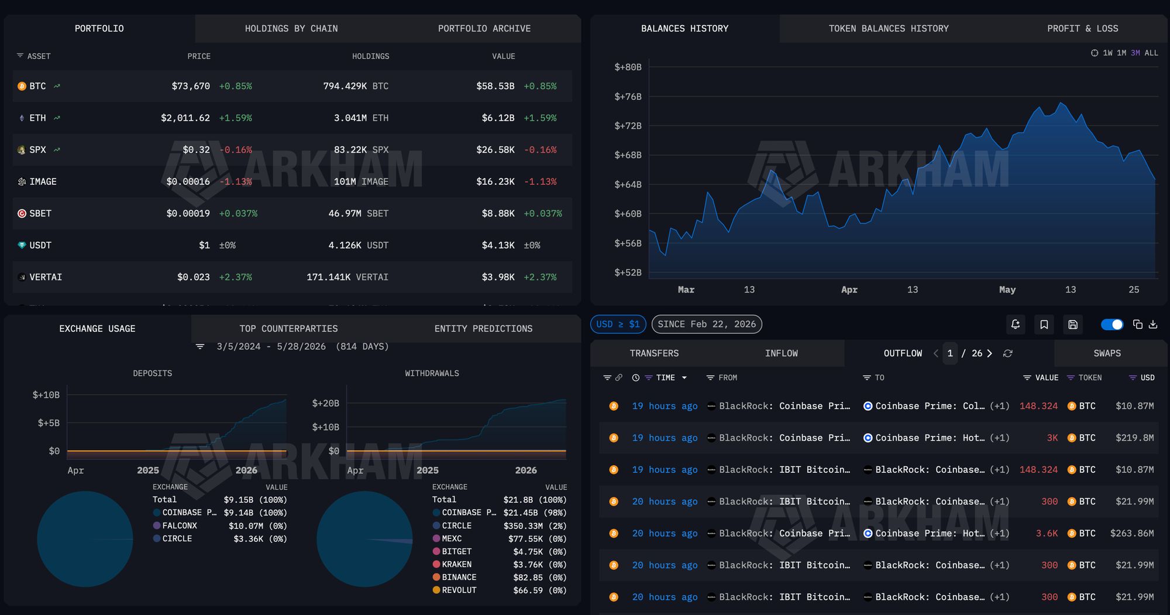Viewport: 1170px width, 615px height.
Task: Click the outflow page number field
Action: pos(950,353)
